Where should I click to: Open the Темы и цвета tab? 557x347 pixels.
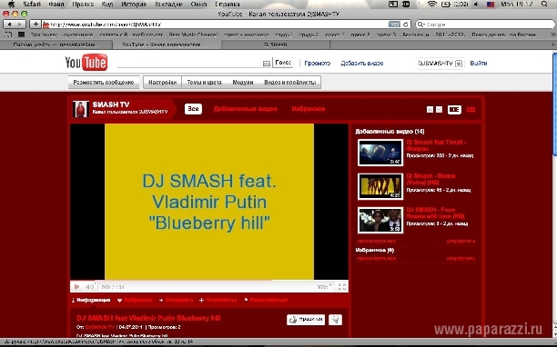[204, 83]
